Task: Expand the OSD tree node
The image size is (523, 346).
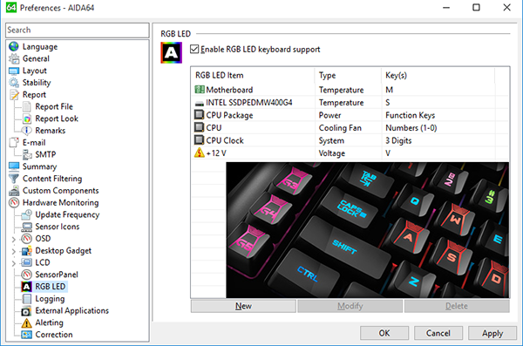Action: 14,239
